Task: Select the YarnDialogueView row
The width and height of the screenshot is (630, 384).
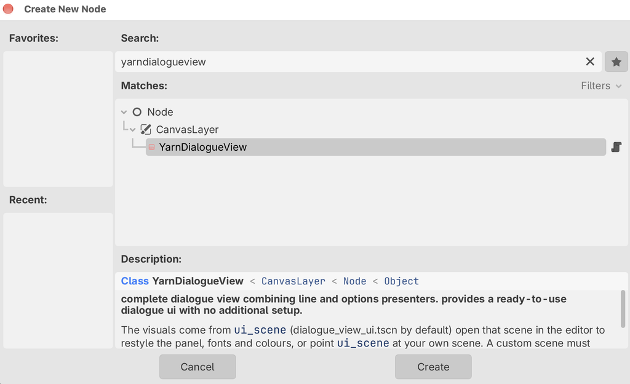Action: (x=376, y=147)
